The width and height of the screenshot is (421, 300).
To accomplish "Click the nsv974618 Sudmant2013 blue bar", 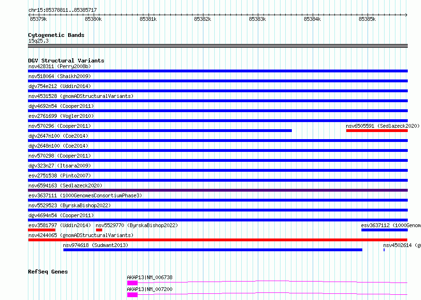I will pyautogui.click(x=213, y=250).
